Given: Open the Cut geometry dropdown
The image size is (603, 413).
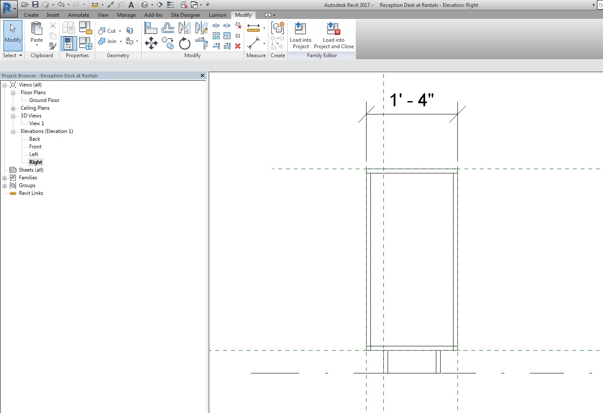Looking at the screenshot, I should pos(120,31).
